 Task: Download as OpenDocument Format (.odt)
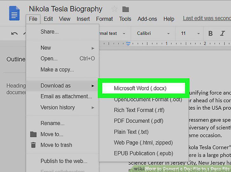(x=144, y=100)
